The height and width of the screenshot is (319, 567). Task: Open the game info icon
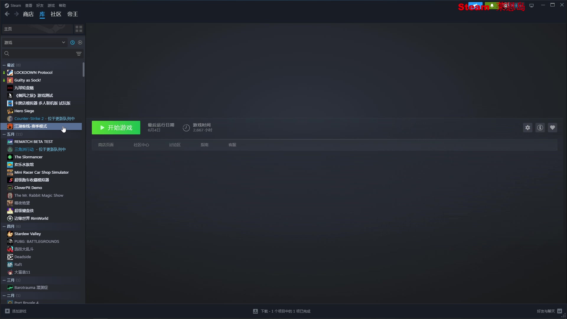click(540, 128)
